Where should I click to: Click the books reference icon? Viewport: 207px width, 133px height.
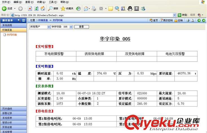click(x=123, y=8)
